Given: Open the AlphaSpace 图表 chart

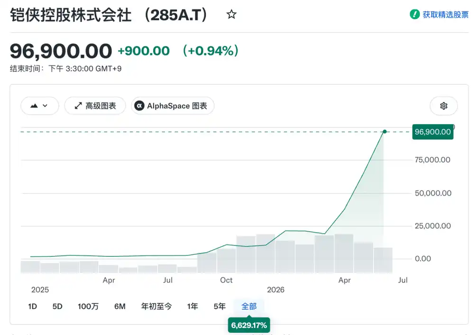Looking at the screenshot, I should click(x=173, y=106).
